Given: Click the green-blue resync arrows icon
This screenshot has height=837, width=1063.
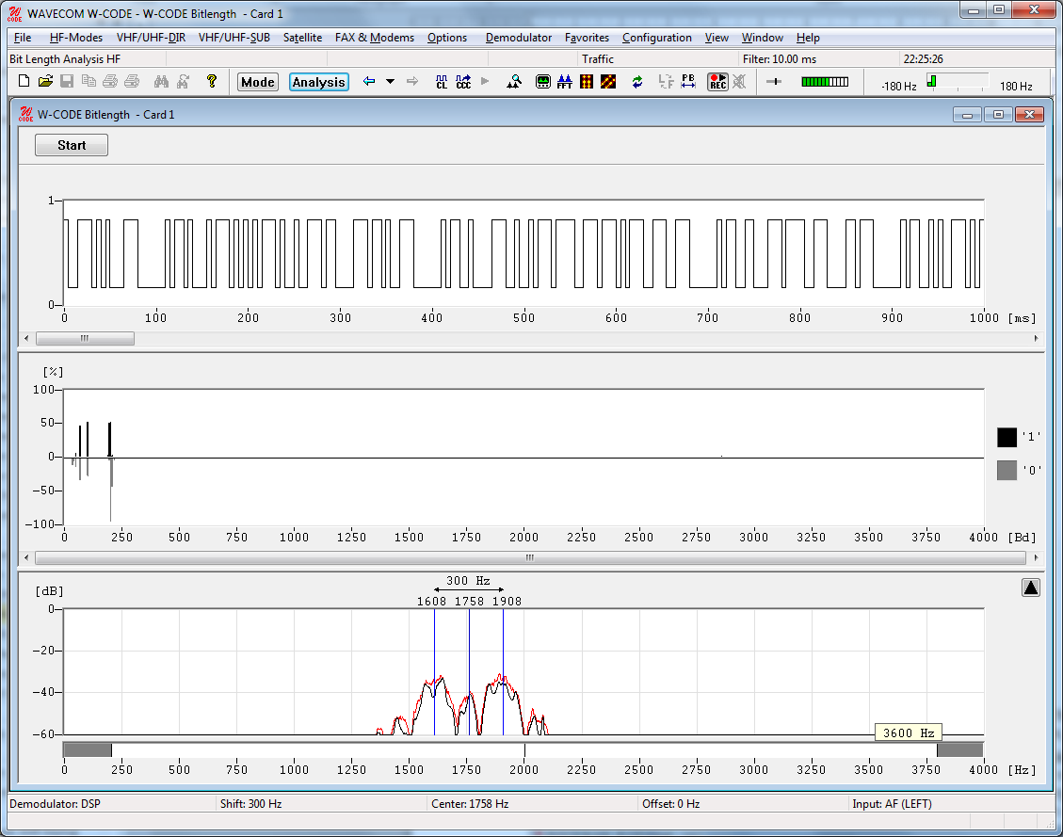Looking at the screenshot, I should pyautogui.click(x=637, y=82).
